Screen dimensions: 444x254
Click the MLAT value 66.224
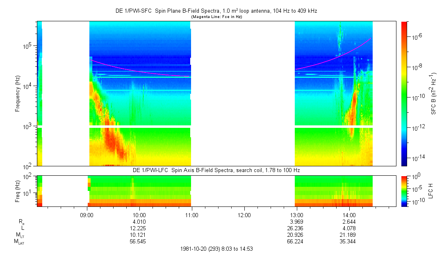point(297,241)
